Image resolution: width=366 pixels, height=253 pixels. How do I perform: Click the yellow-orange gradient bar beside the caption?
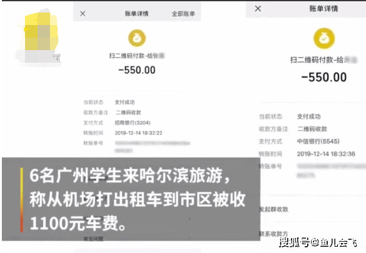21,200
